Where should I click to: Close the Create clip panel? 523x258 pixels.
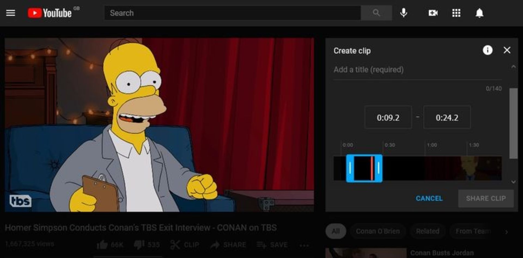point(507,50)
